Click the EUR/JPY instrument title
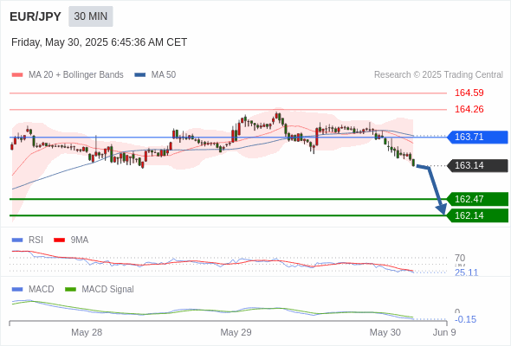The height and width of the screenshot is (346, 511). click(x=36, y=16)
